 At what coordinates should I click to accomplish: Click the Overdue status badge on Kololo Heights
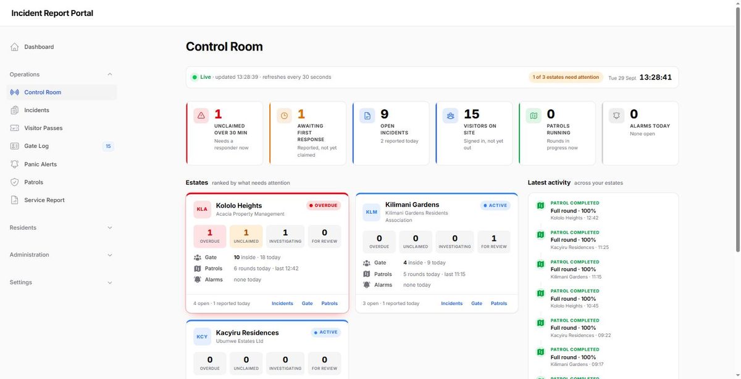[324, 205]
